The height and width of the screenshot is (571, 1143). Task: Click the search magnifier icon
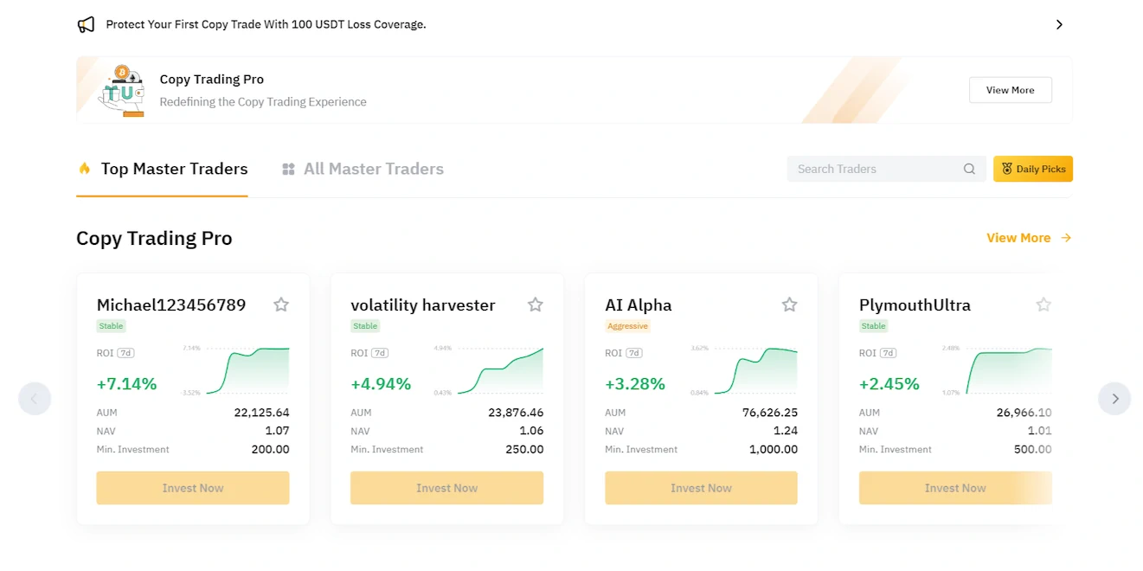pyautogui.click(x=969, y=170)
